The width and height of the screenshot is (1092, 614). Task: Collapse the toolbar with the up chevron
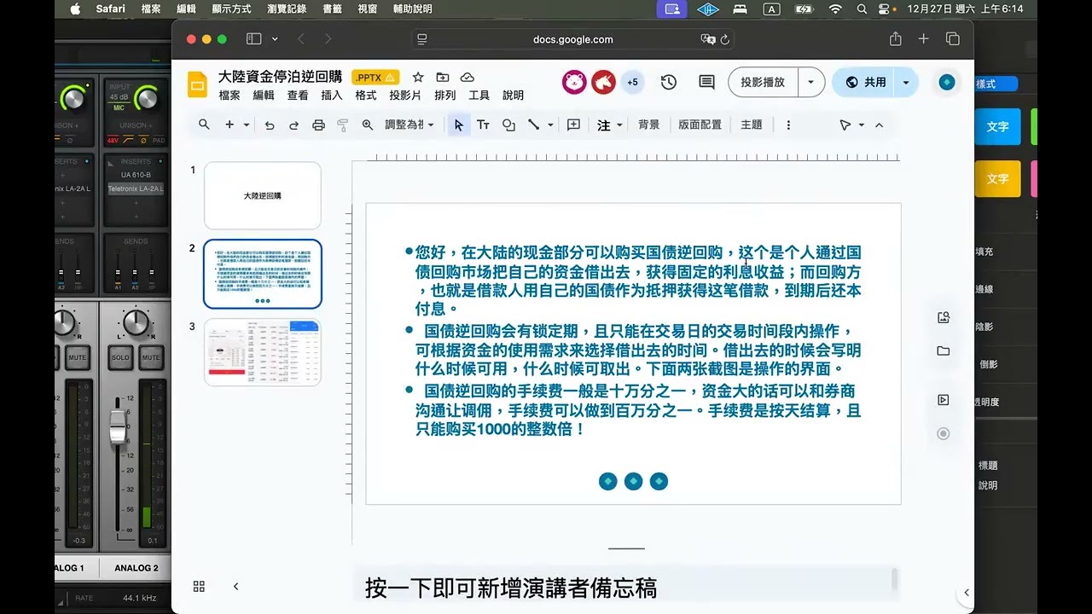pos(879,125)
